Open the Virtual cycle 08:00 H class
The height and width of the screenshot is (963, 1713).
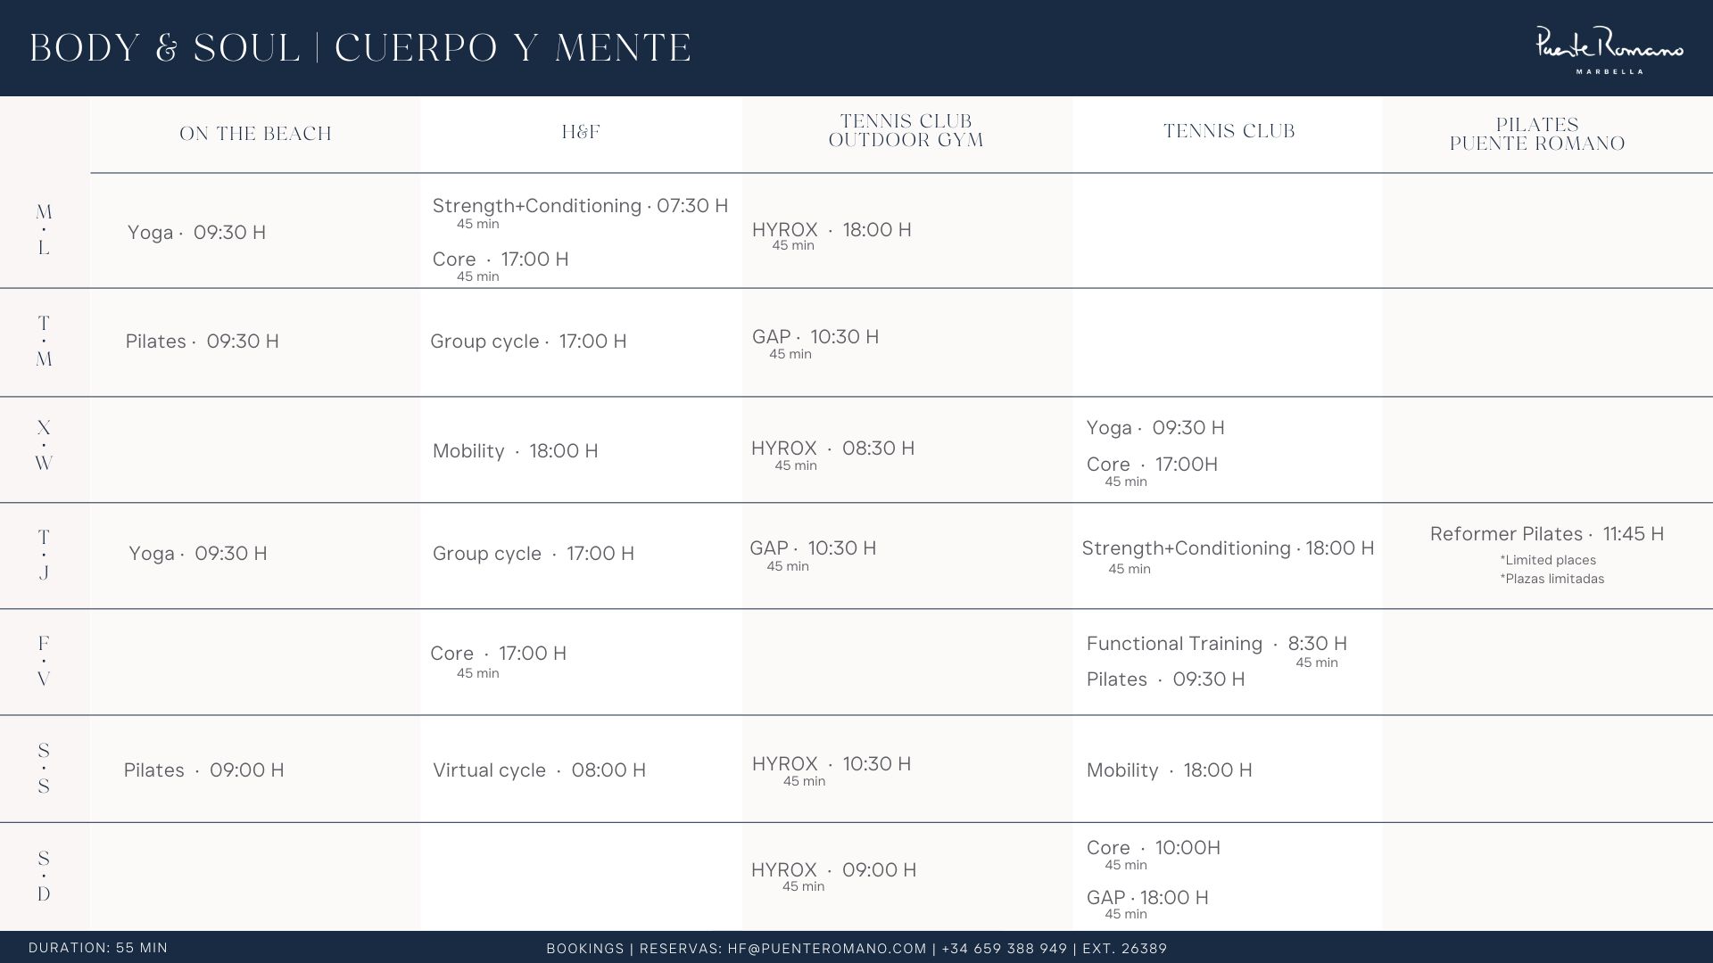pos(539,770)
